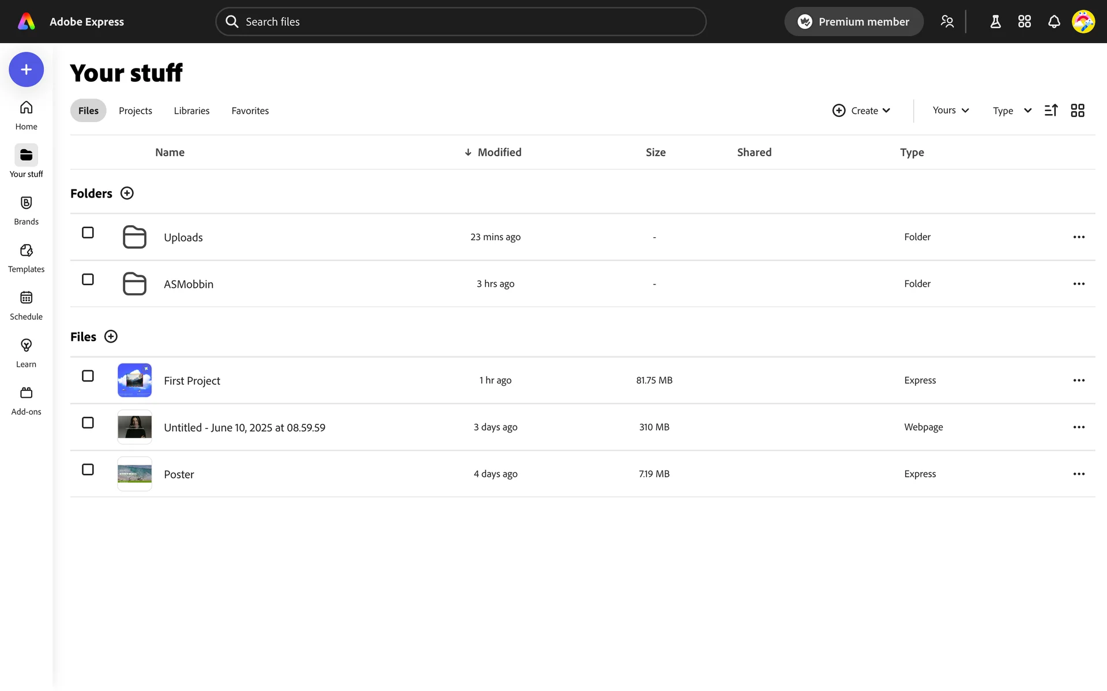Open the Type filter dropdown
This screenshot has width=1107, height=691.
[1011, 111]
